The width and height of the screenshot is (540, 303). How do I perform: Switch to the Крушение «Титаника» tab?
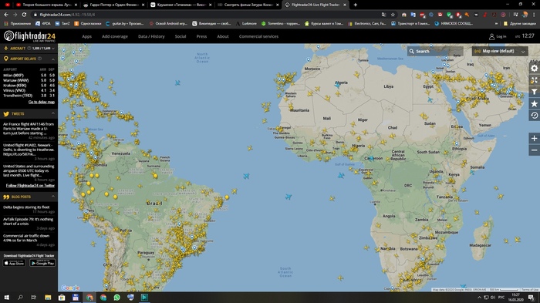tap(181, 5)
